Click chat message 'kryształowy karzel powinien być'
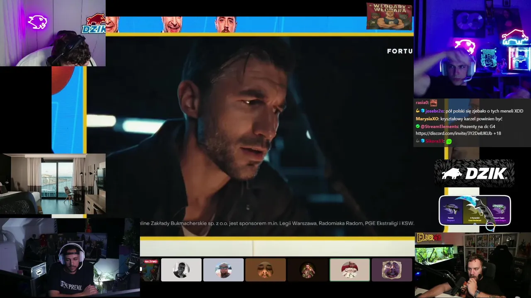Image resolution: width=531 pixels, height=298 pixels. [x=471, y=119]
